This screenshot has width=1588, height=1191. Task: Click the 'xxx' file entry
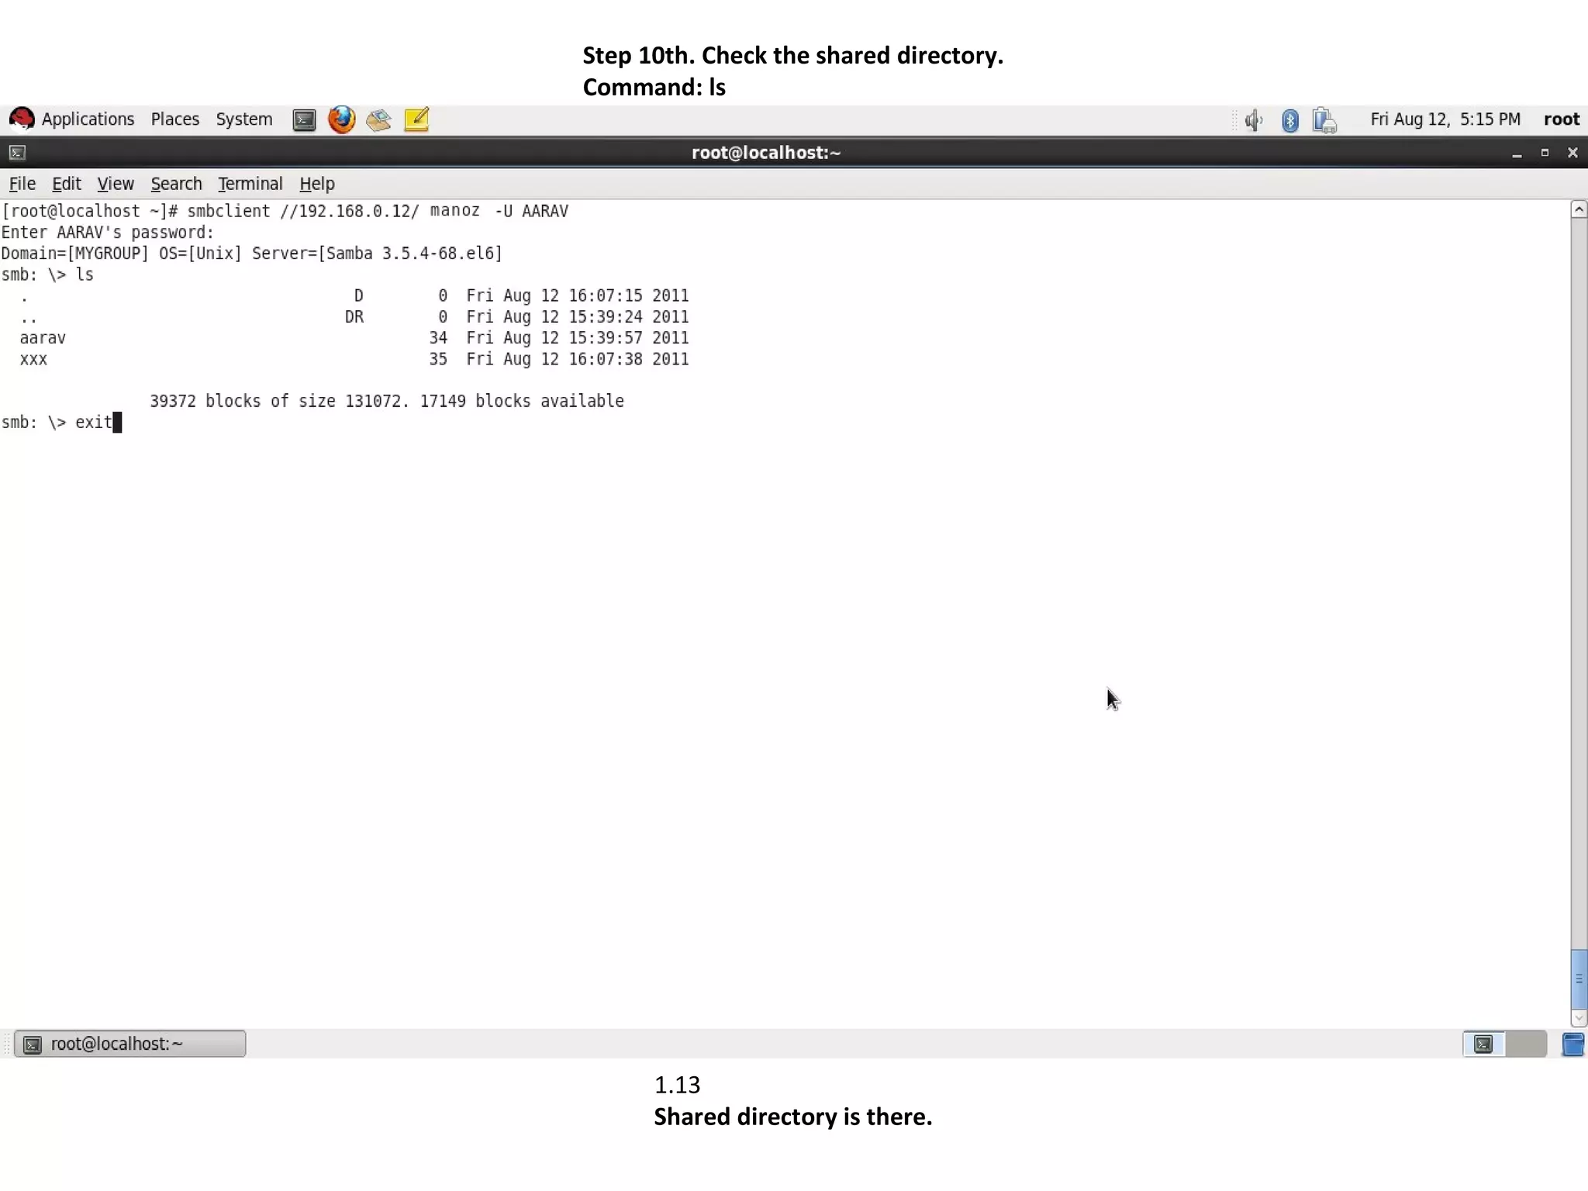click(33, 359)
